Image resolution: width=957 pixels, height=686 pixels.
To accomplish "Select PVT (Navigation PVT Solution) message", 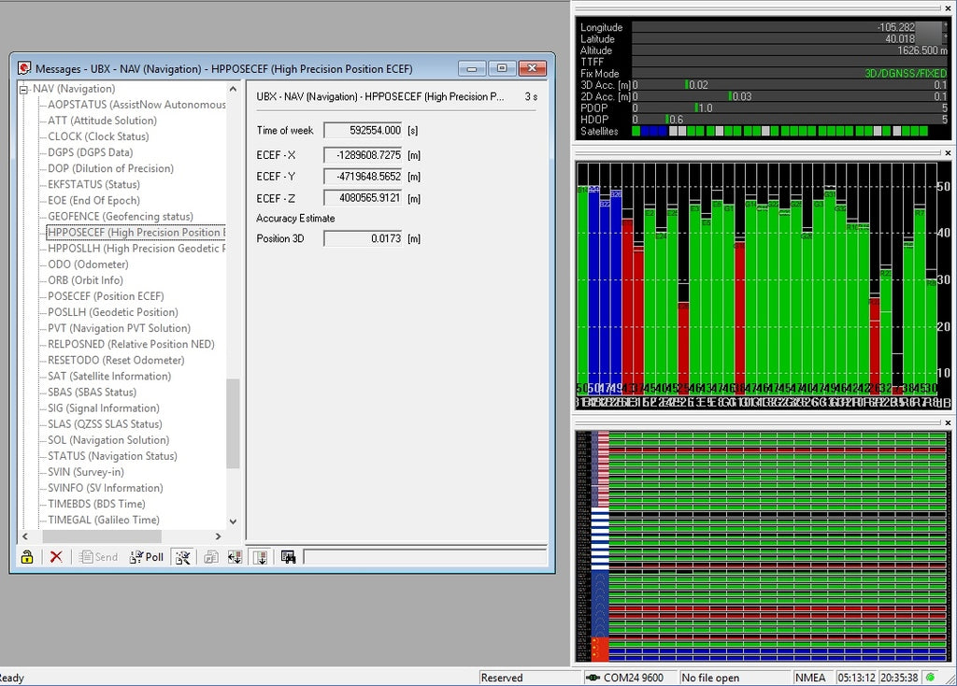I will 119,328.
